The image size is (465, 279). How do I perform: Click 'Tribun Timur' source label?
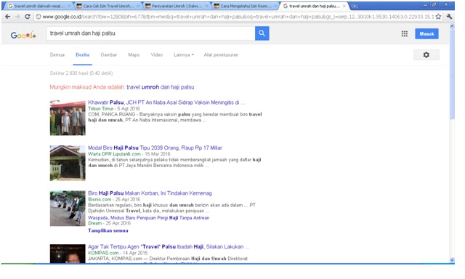(x=101, y=109)
